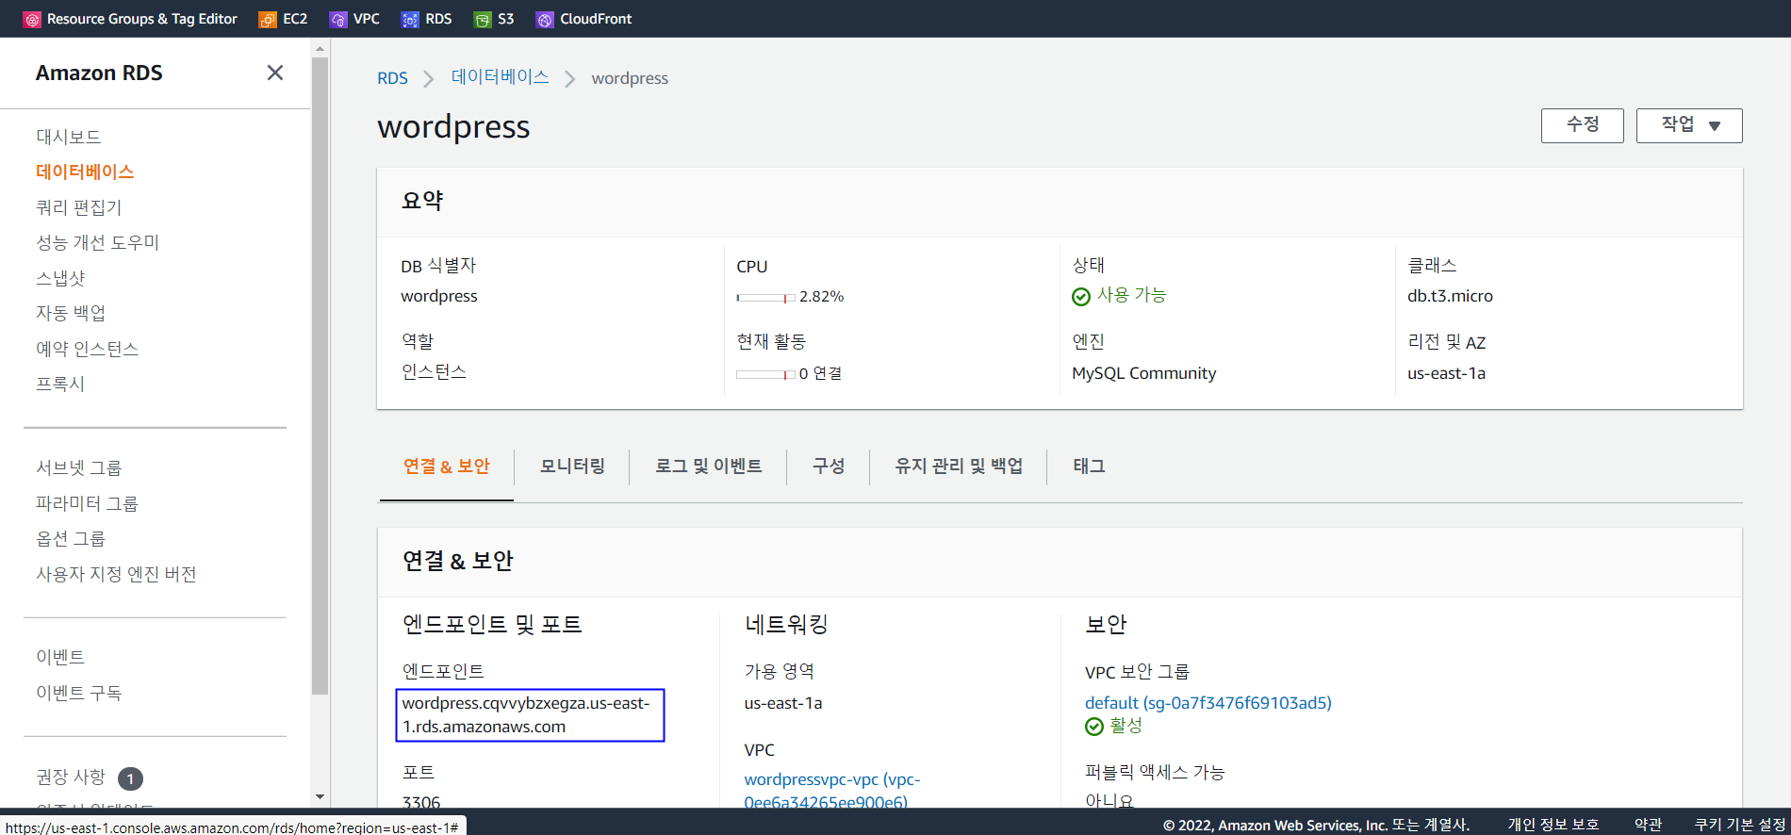The width and height of the screenshot is (1791, 835).
Task: Click 쿠키 기본 설정 footer link
Action: click(x=1740, y=825)
